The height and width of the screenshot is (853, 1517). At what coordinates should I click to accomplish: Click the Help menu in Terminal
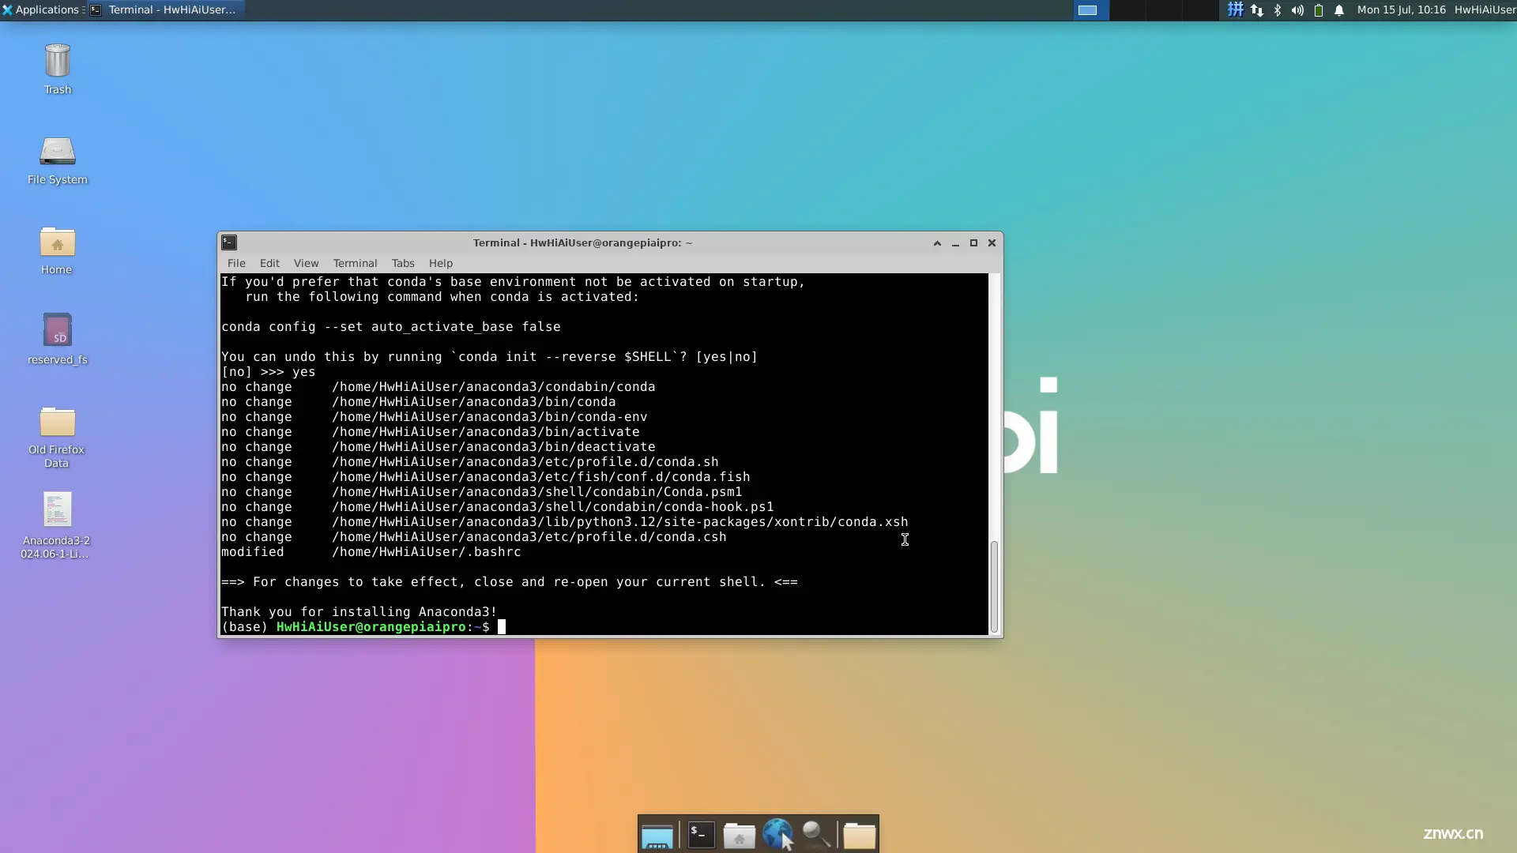tap(439, 262)
